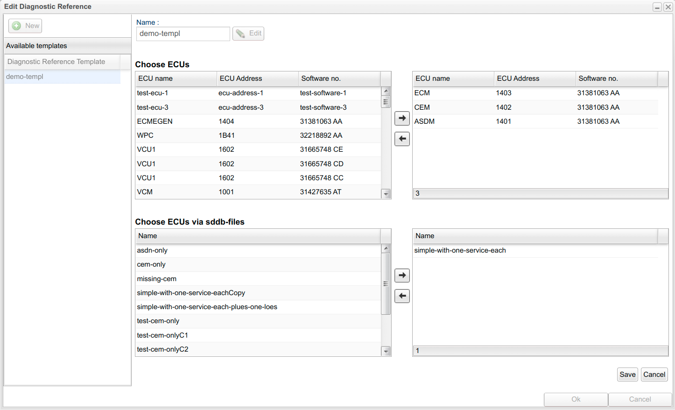This screenshot has width=675, height=410.
Task: Save the diagnostic reference template
Action: point(627,375)
